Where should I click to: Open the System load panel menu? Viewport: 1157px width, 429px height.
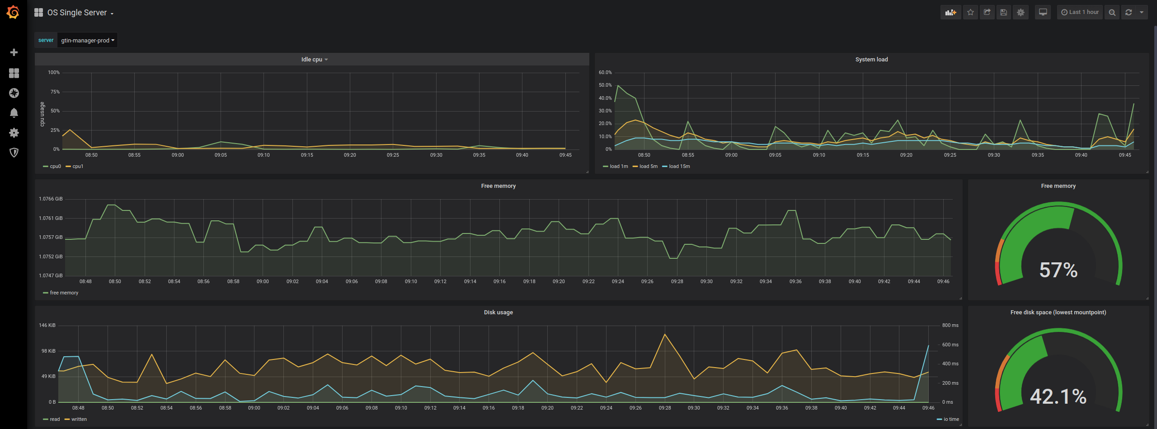(871, 59)
